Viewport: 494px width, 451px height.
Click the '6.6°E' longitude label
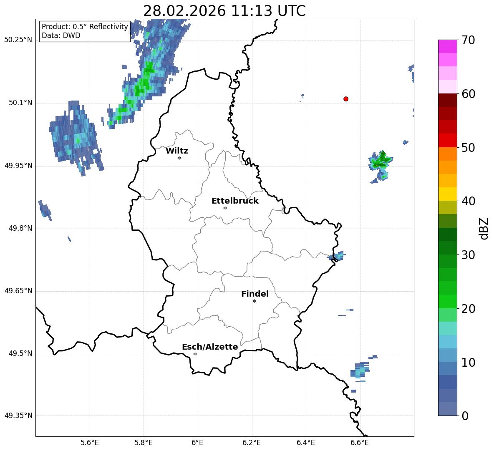360,443
